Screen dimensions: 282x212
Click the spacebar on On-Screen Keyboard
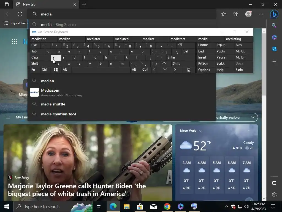point(101,70)
